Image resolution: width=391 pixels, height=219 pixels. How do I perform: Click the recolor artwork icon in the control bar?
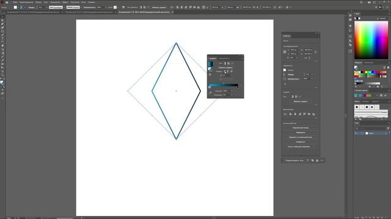click(123, 7)
